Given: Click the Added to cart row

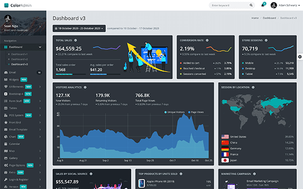Looking at the screenshot, I should coord(206,63).
